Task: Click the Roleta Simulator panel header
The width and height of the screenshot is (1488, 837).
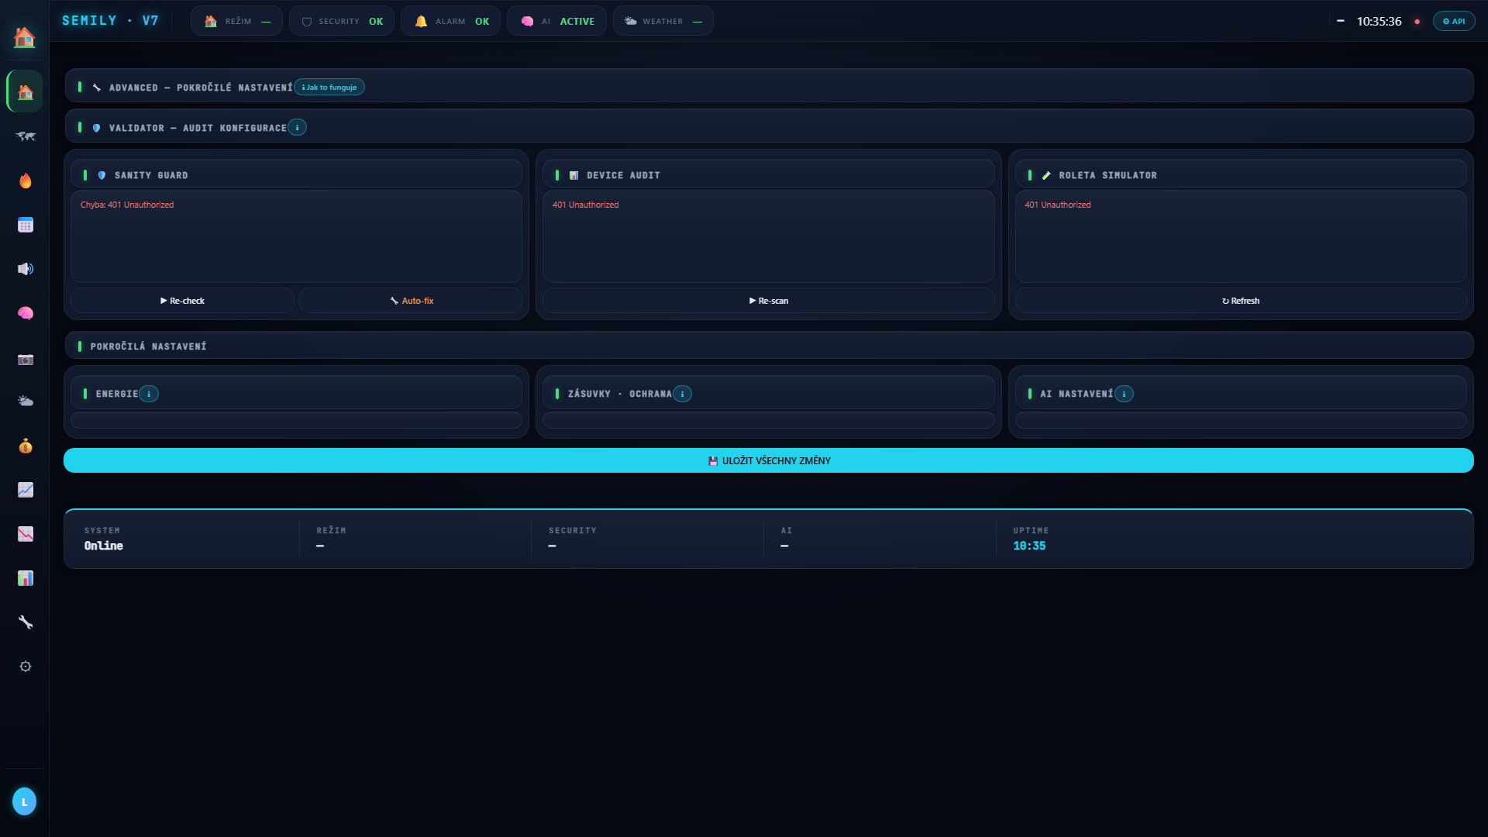Action: (1241, 175)
